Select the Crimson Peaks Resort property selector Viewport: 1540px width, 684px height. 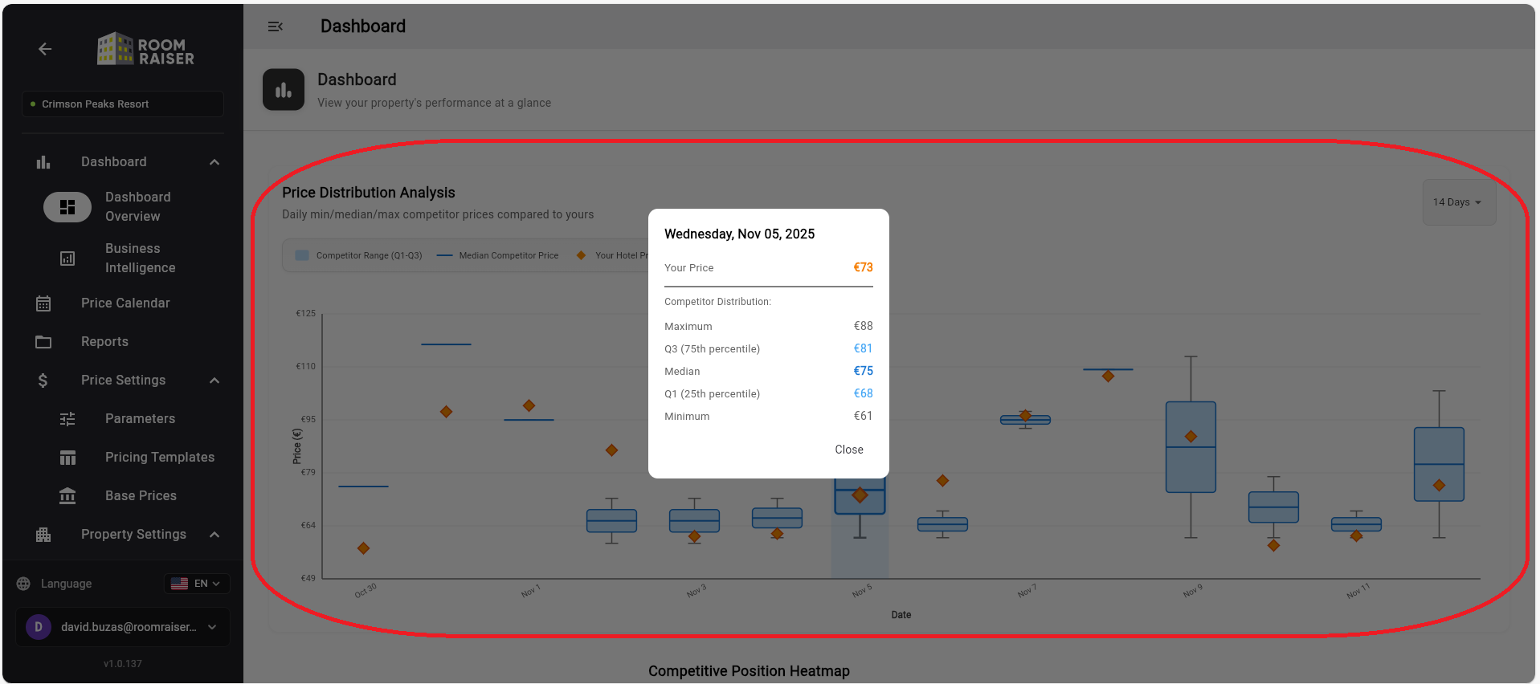[x=123, y=104]
